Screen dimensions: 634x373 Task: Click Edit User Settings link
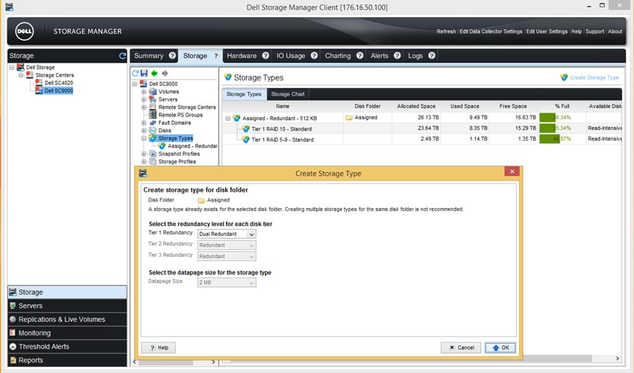click(x=547, y=31)
